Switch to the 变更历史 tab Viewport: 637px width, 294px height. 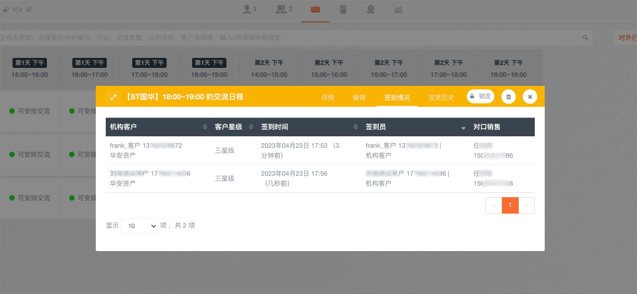[x=441, y=97]
